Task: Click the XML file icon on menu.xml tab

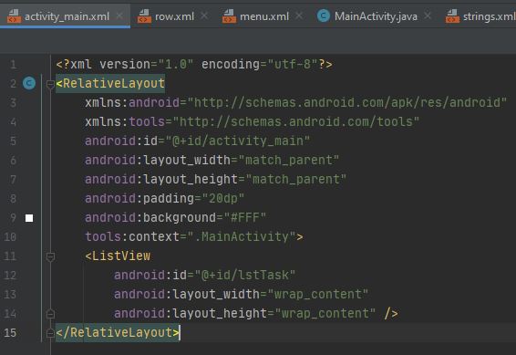Action: pyautogui.click(x=230, y=16)
